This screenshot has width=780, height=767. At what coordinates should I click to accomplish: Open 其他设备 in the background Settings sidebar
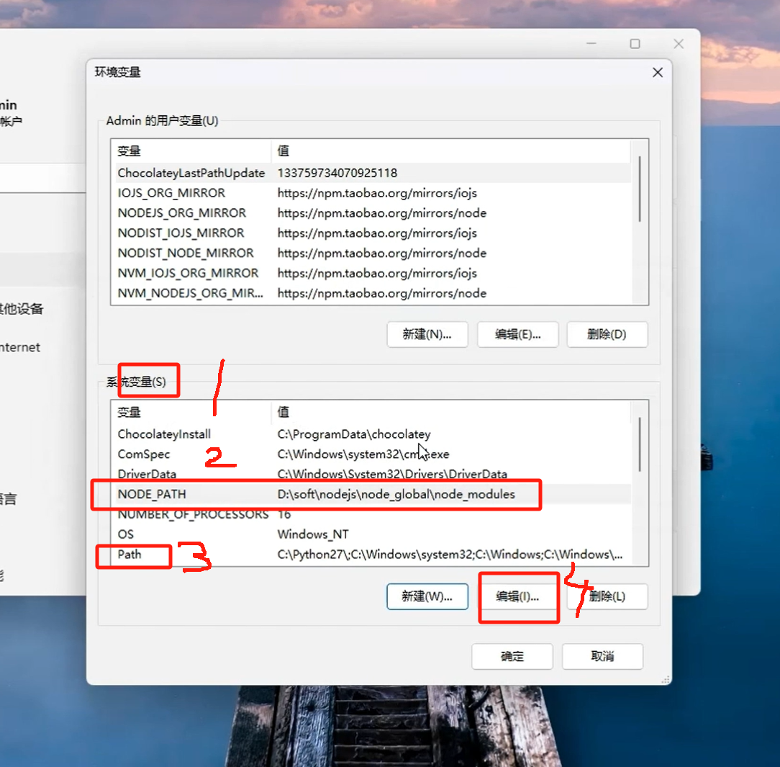click(x=21, y=308)
